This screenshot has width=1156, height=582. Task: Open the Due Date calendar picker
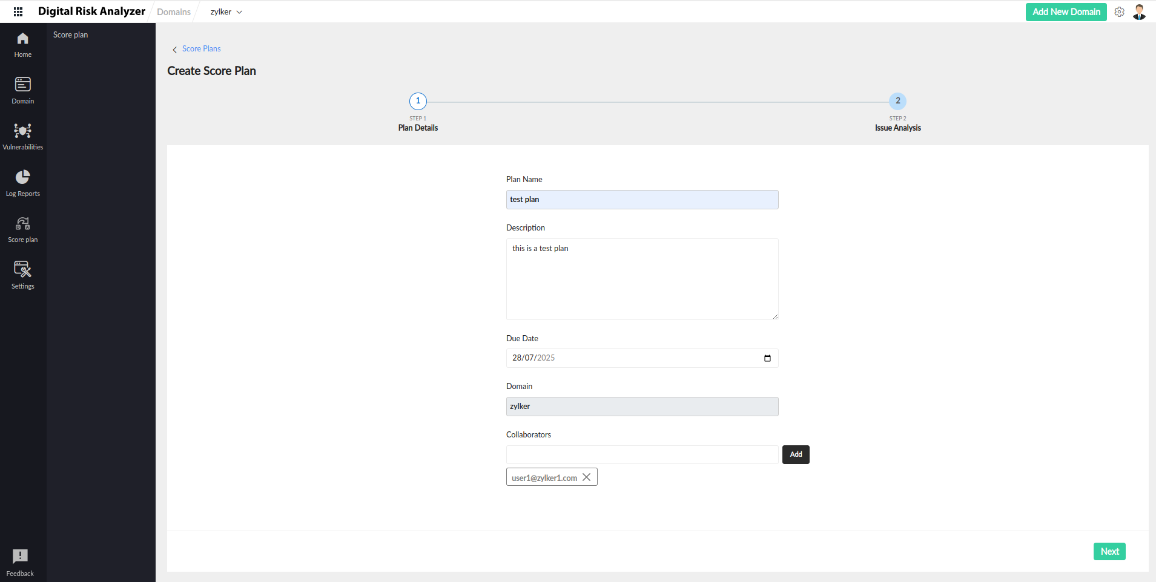click(x=767, y=358)
